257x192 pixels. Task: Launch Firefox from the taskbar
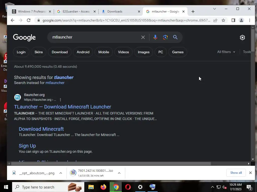pos(103,187)
